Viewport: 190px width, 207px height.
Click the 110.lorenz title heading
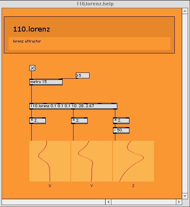pos(32,29)
